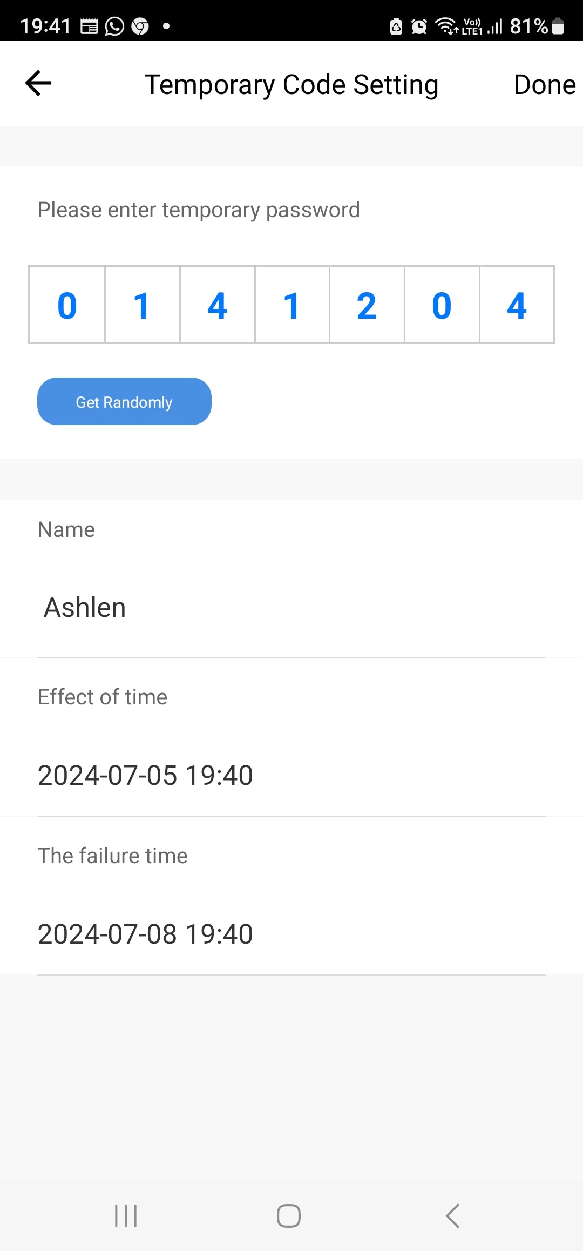Tap Chrome notification icon in status bar
The image size is (583, 1251).
(x=140, y=26)
